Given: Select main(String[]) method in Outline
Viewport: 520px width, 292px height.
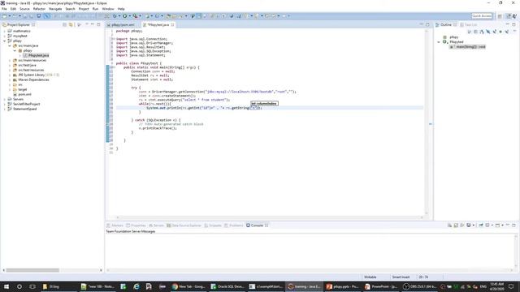Looking at the screenshot, I should click(x=468, y=47).
